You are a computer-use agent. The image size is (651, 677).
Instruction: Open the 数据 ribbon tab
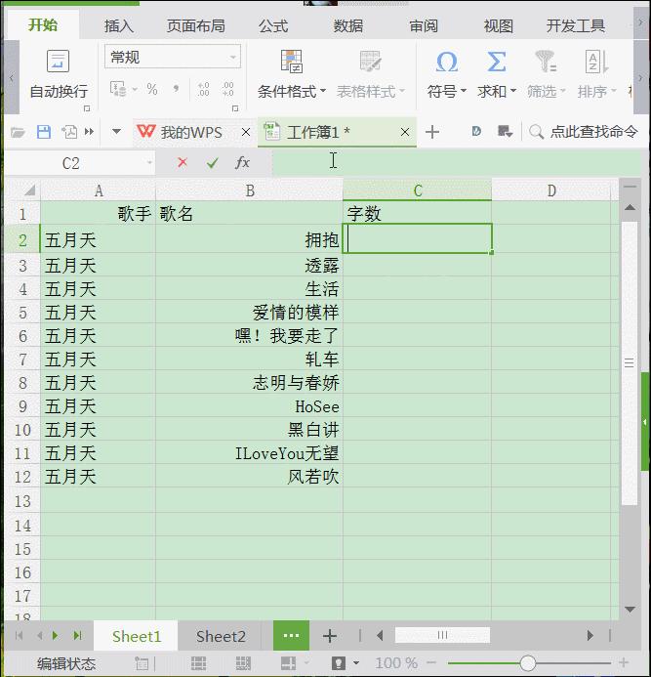click(348, 26)
